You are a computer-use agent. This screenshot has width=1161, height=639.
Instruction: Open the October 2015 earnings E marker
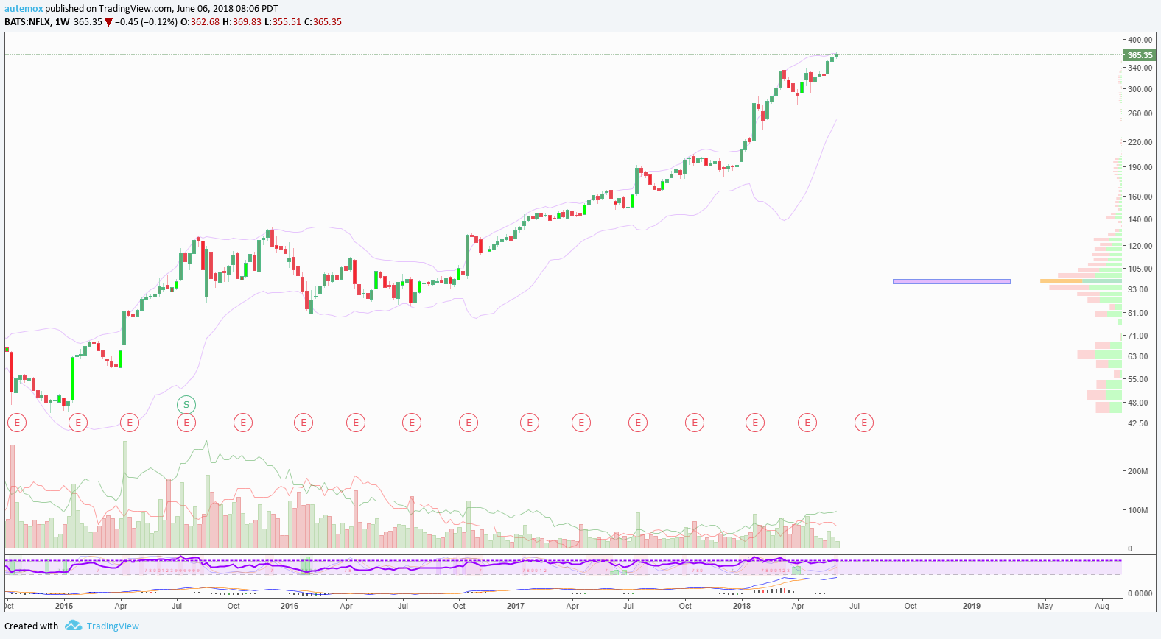(x=243, y=423)
